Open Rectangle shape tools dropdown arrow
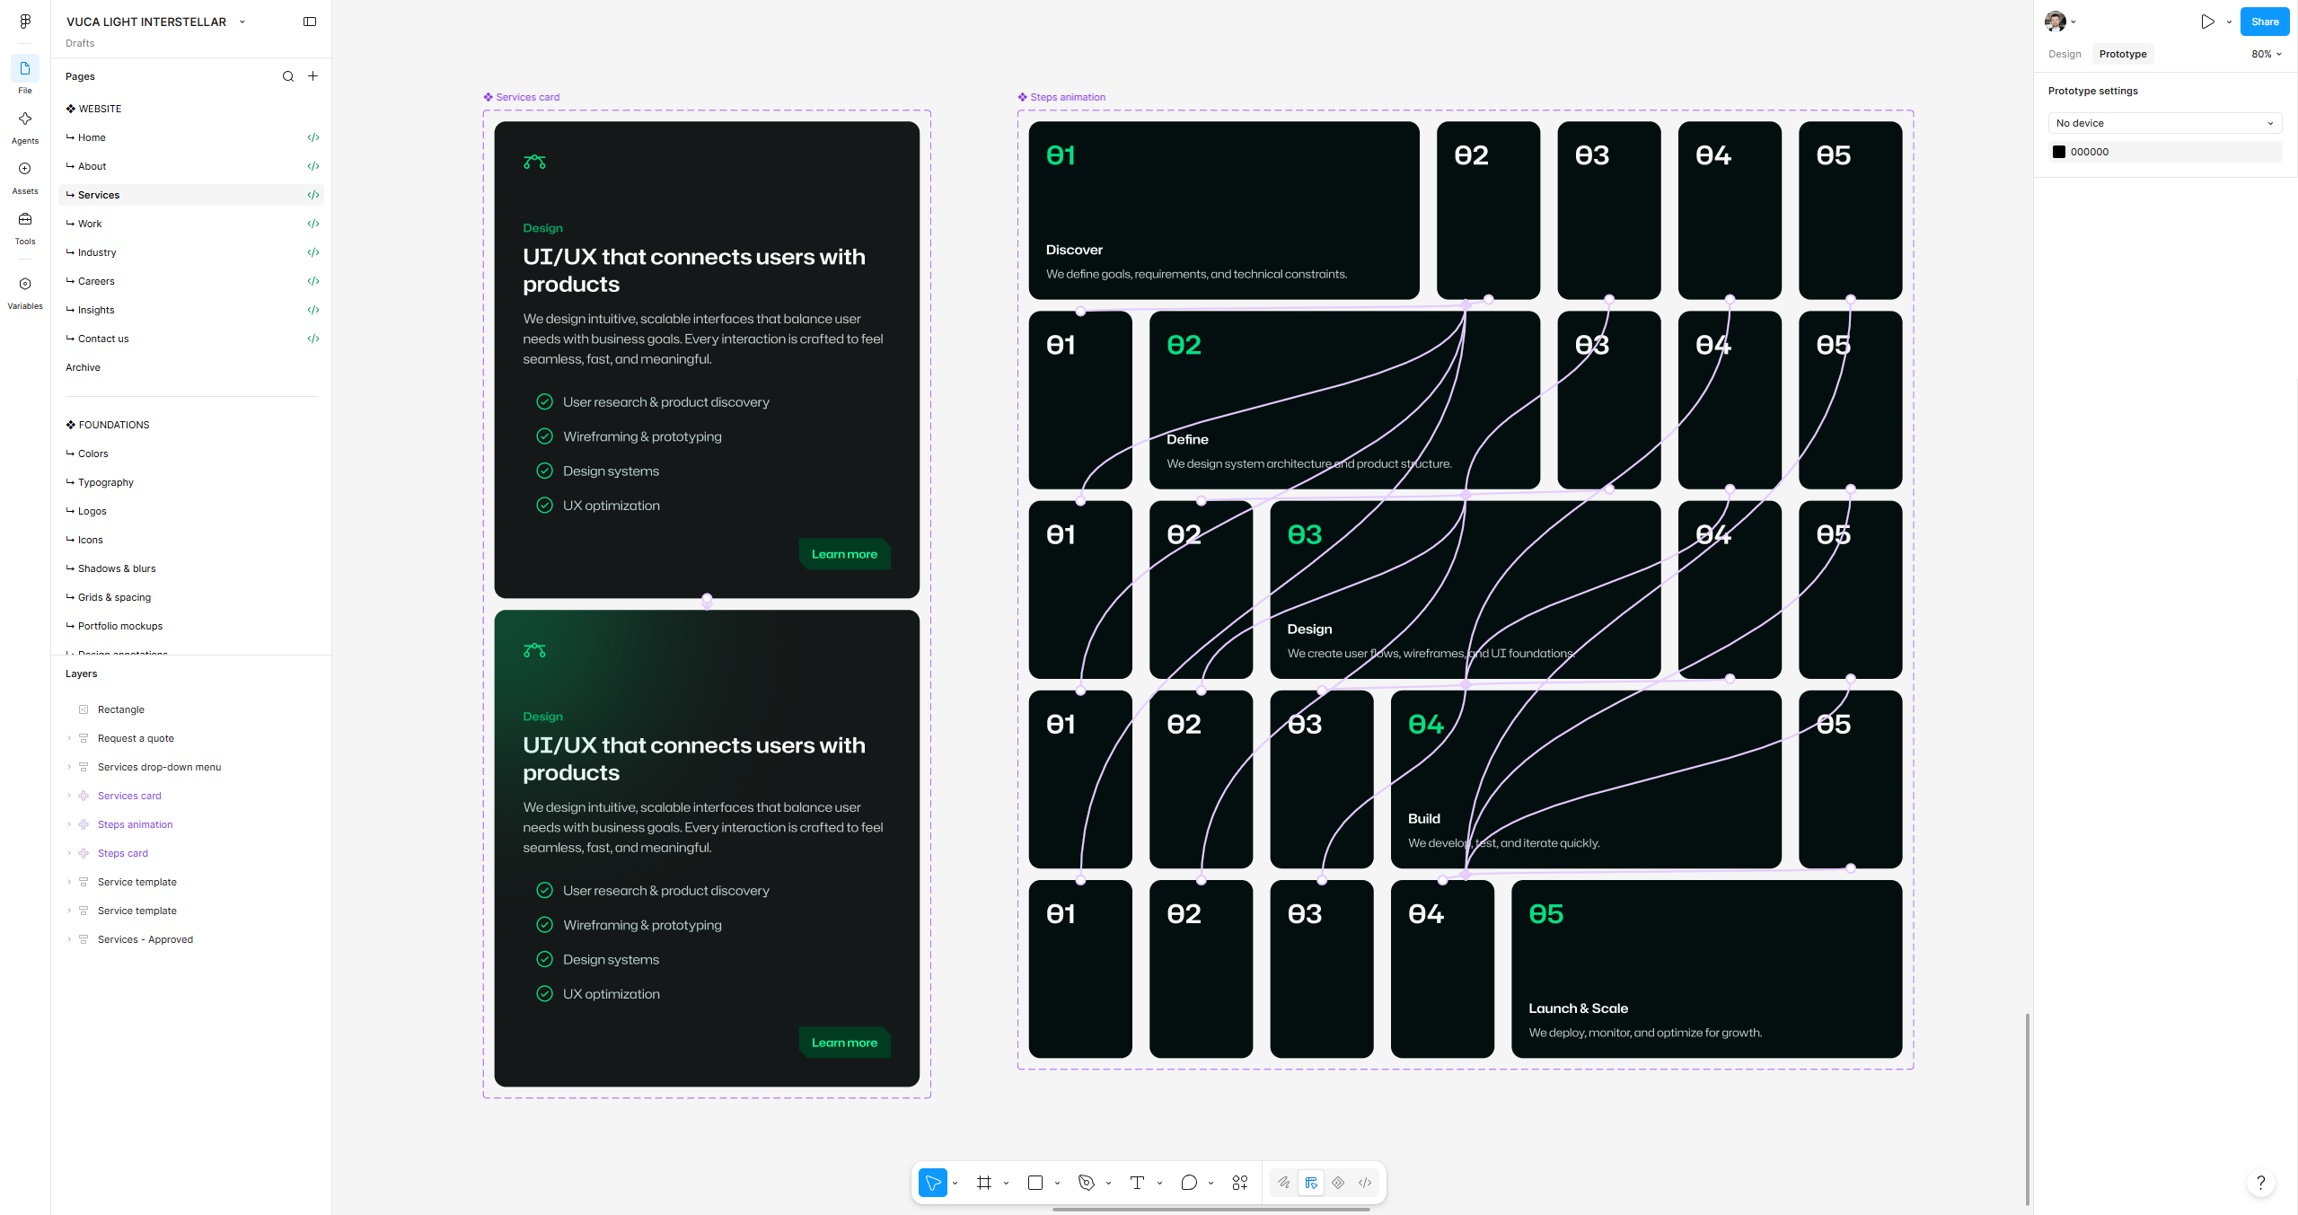This screenshot has height=1215, width=2298. 1057,1183
